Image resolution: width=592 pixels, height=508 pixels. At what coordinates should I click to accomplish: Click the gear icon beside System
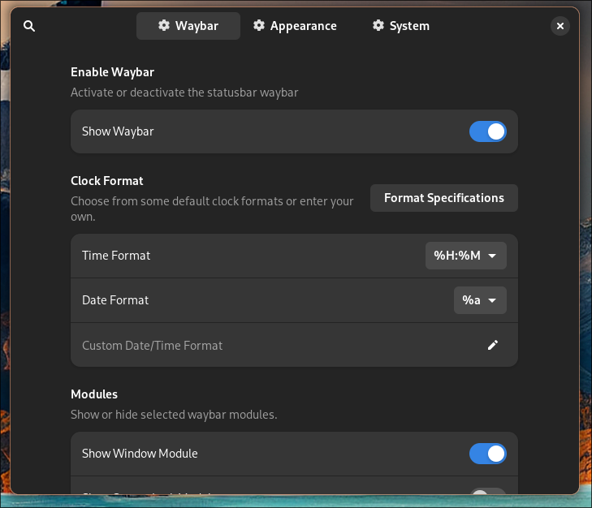(378, 26)
